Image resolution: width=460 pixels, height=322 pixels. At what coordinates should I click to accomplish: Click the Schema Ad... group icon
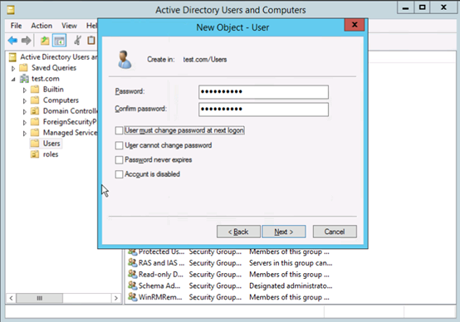pyautogui.click(x=133, y=285)
